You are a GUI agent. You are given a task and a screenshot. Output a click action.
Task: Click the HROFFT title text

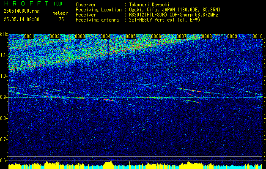27,3
